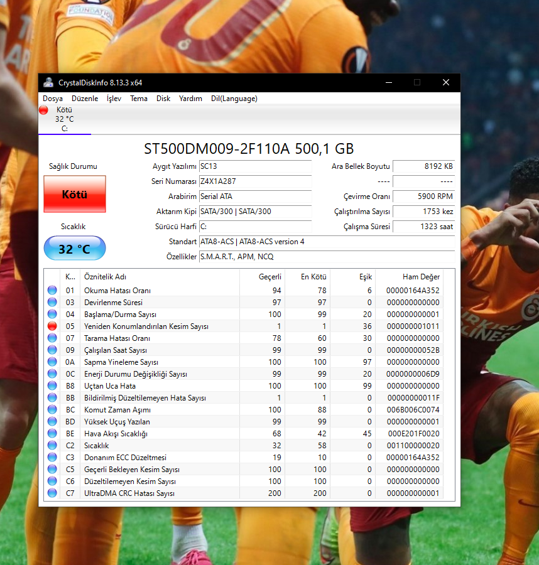
Task: Close the CrystalDiskInfo window
Action: click(446, 82)
